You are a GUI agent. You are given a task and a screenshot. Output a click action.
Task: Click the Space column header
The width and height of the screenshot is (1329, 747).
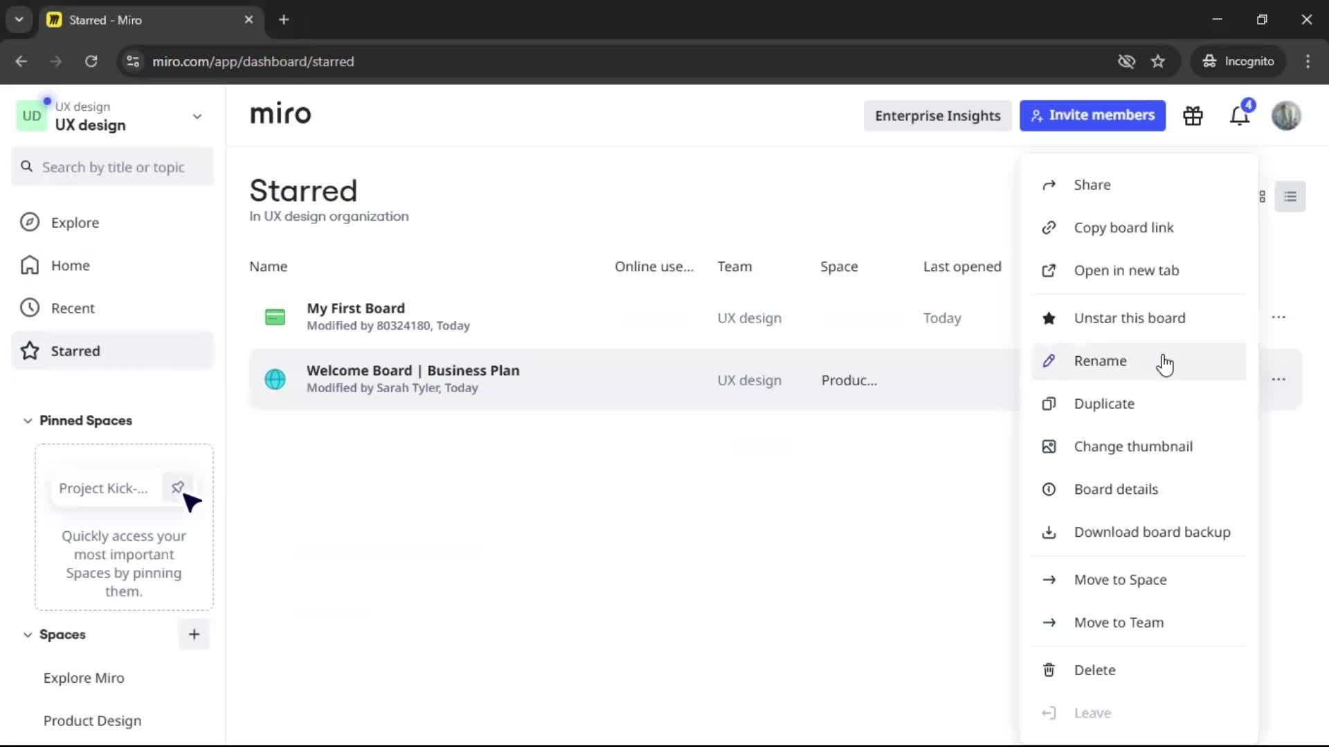839,267
